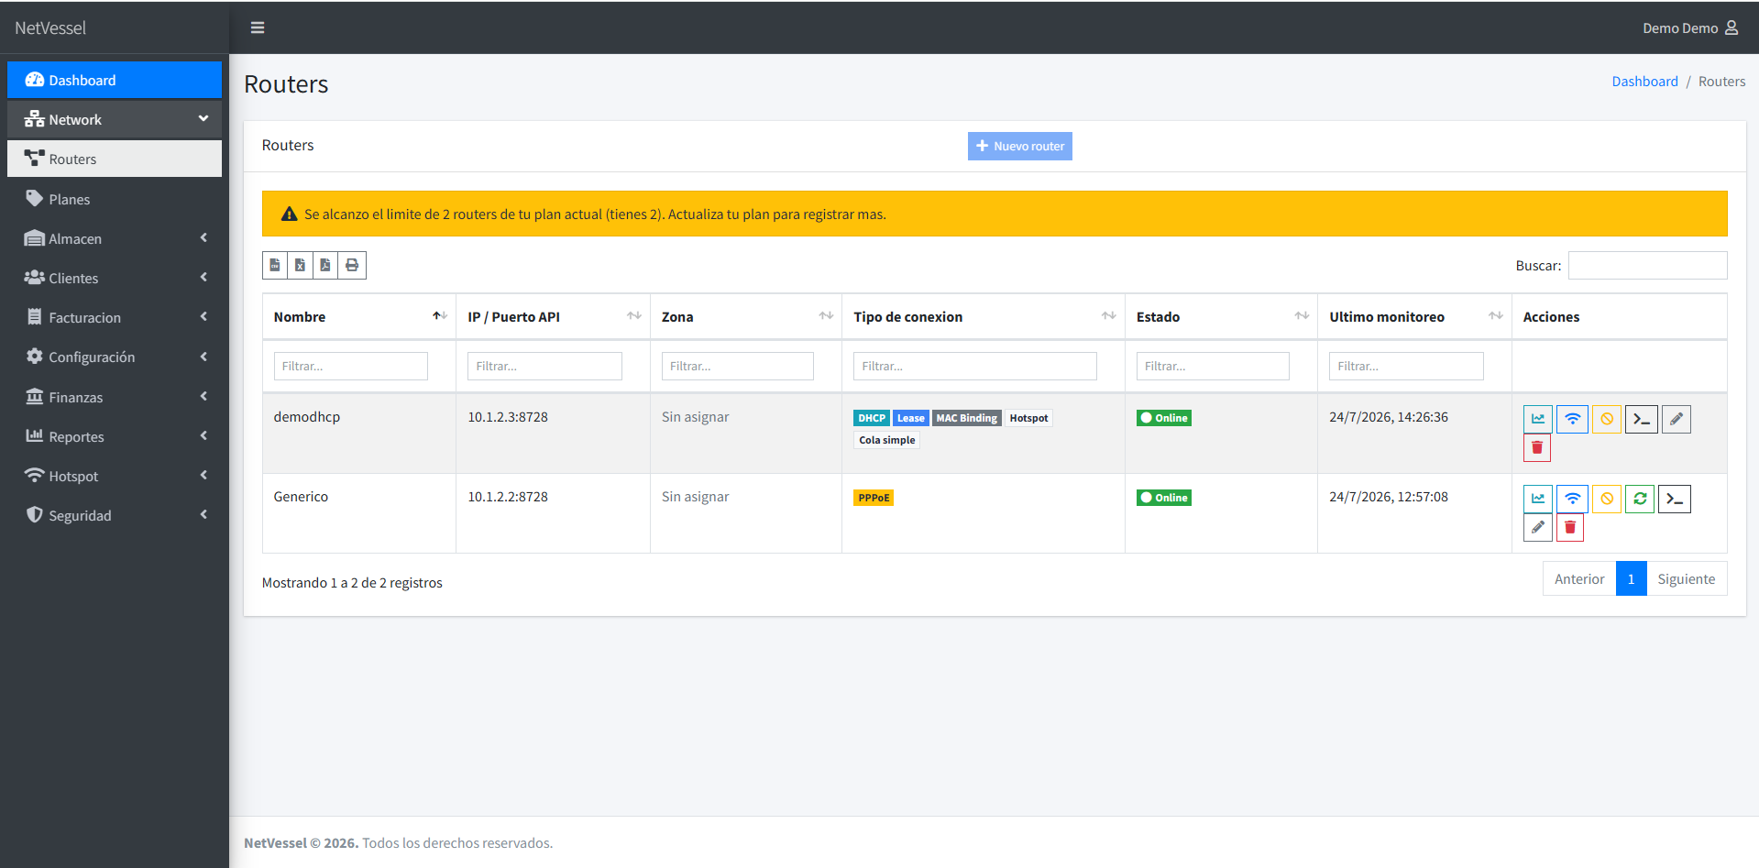Focus the Buscar search field
Screen dimensions: 1759x868
pyautogui.click(x=1648, y=265)
